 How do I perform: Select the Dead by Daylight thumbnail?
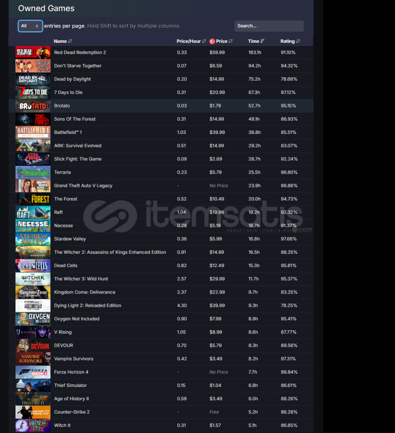point(33,79)
